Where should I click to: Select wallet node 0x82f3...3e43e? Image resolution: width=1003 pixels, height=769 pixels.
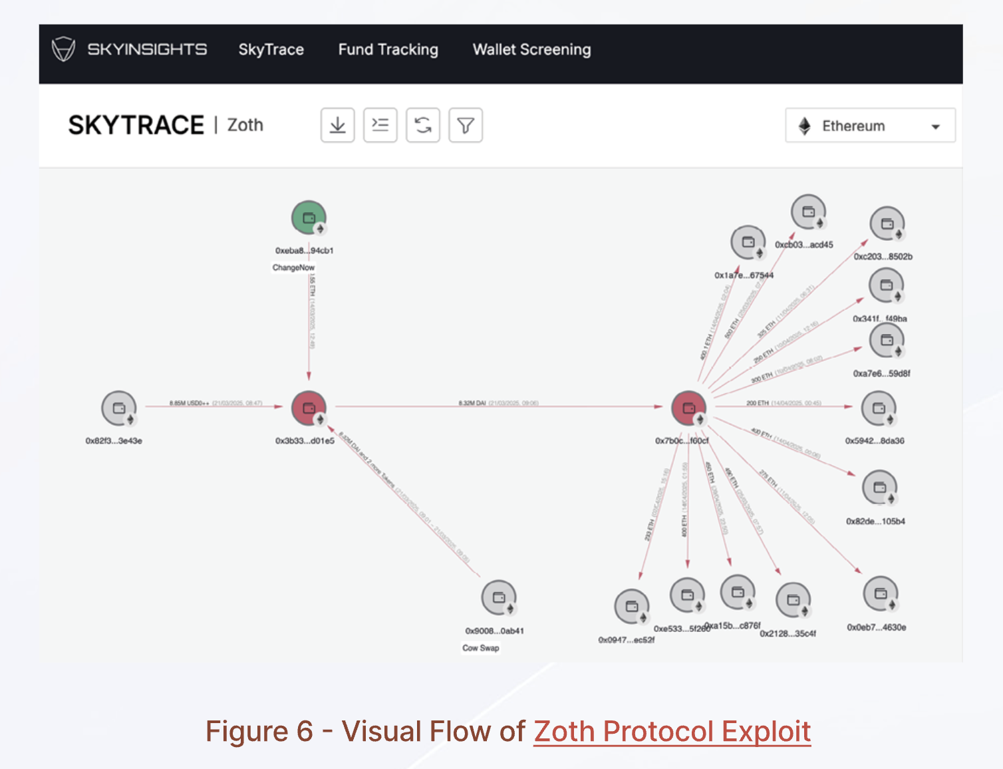[x=119, y=408]
